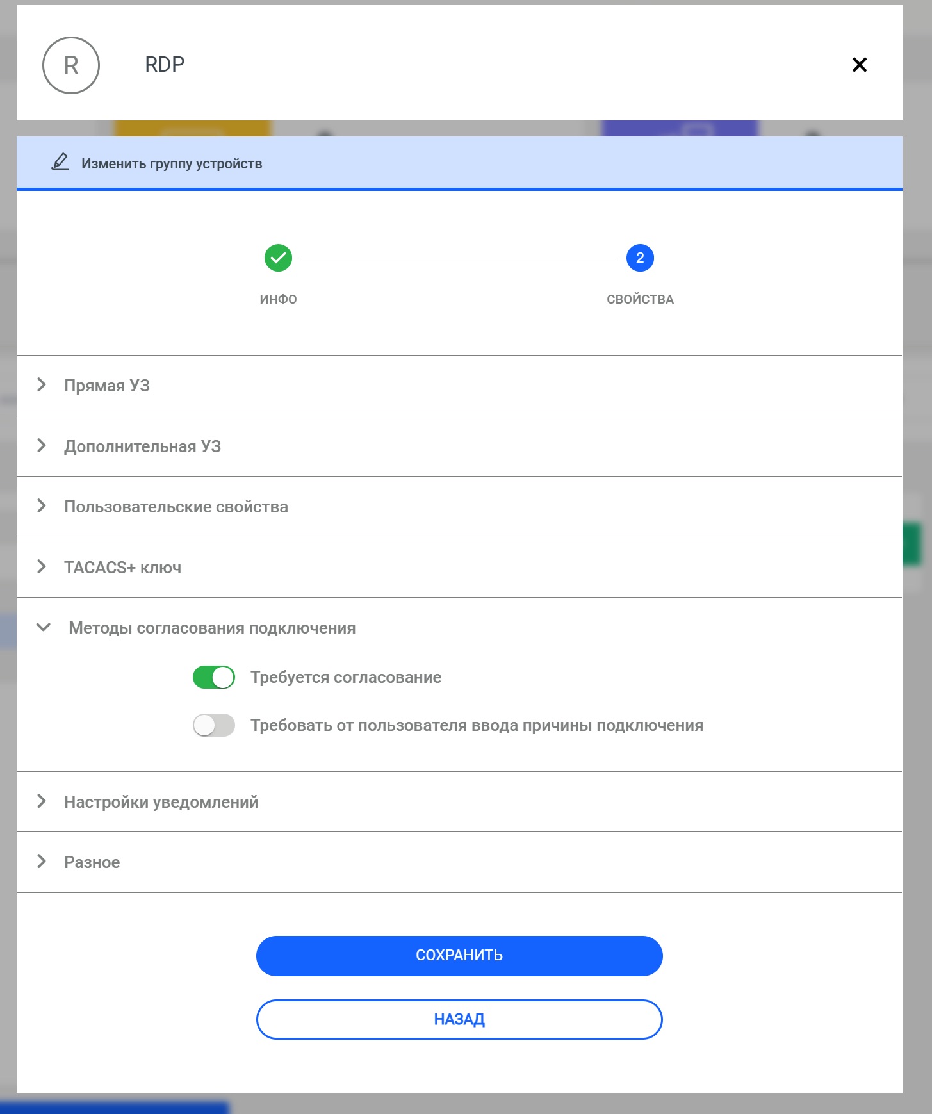This screenshot has height=1114, width=932.
Task: Collapse Методы согласования подключения chevron
Action: [x=44, y=627]
